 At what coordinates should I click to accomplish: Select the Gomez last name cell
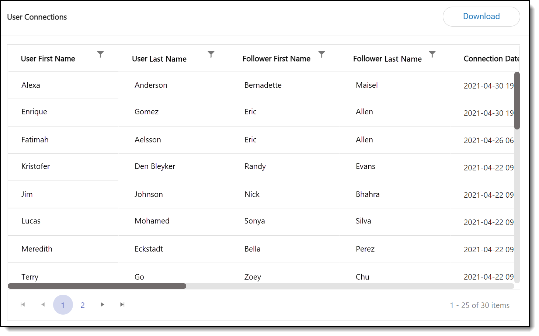pyautogui.click(x=146, y=112)
